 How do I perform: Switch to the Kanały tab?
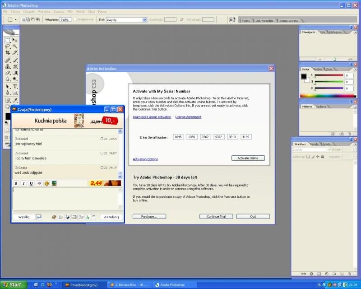(x=314, y=144)
